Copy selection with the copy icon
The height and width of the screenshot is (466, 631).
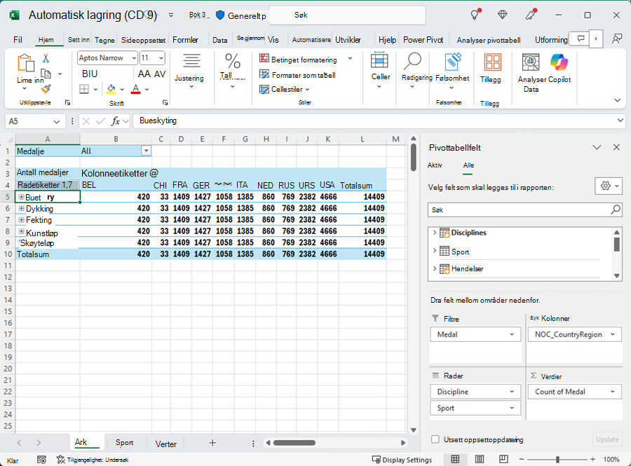coord(46,74)
